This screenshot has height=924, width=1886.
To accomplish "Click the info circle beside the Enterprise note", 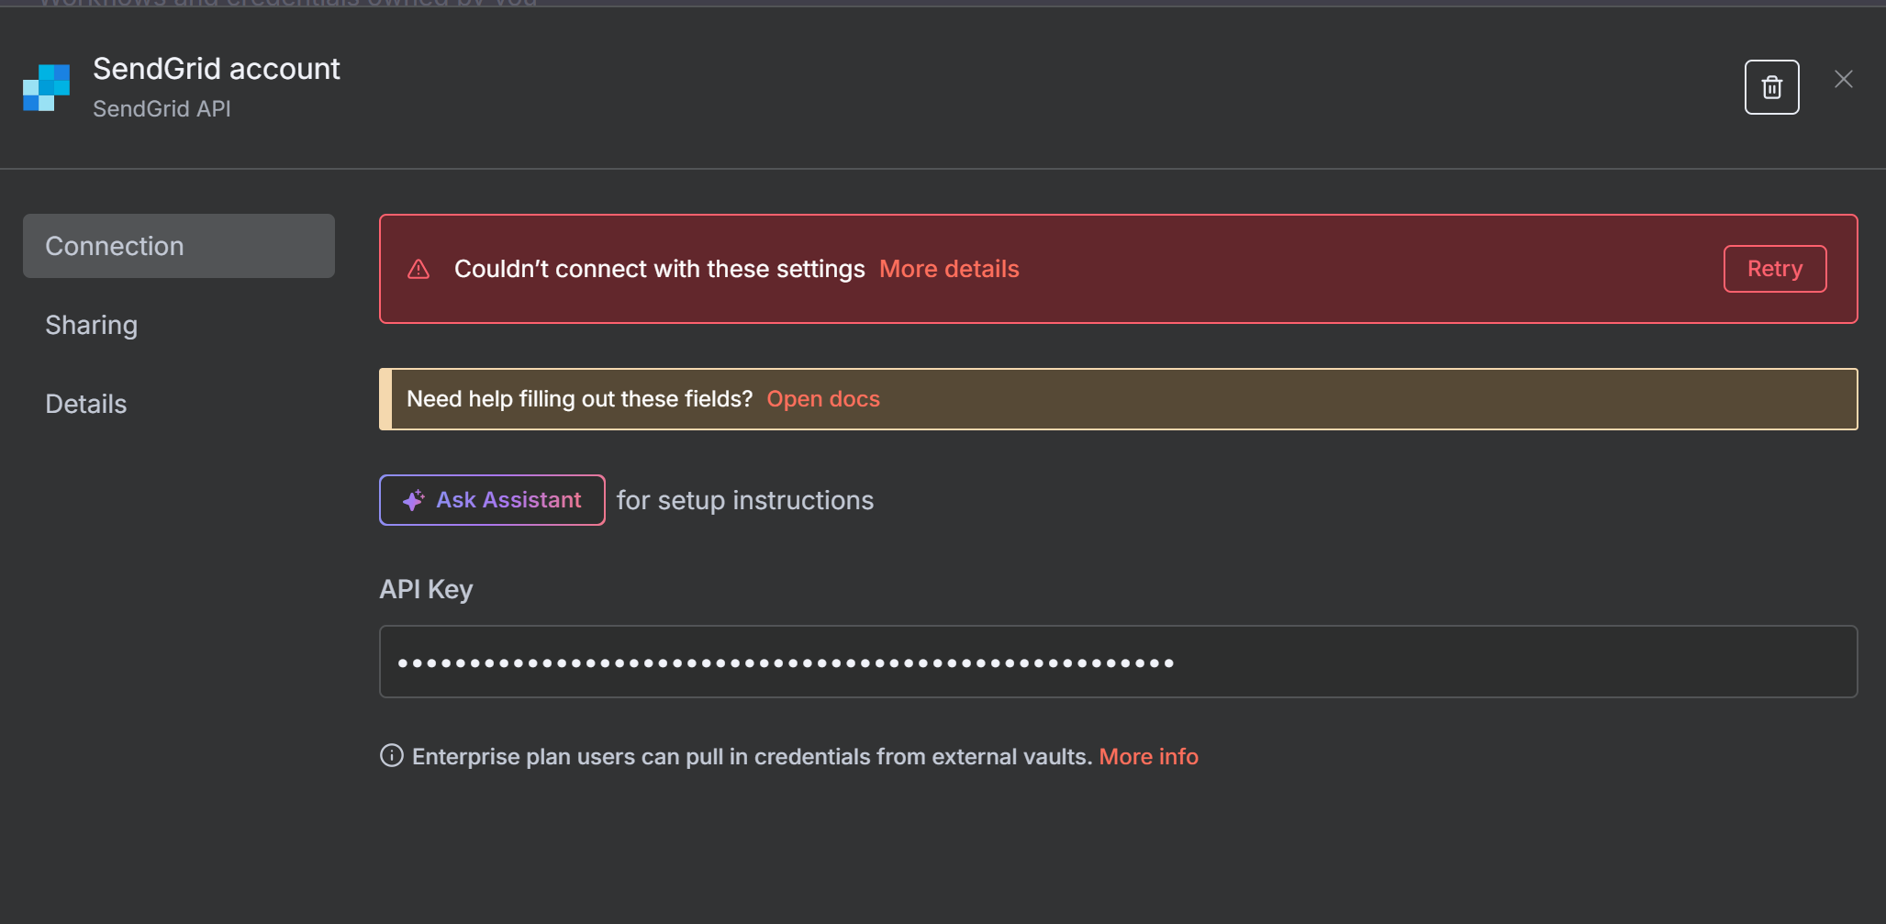I will coord(392,755).
